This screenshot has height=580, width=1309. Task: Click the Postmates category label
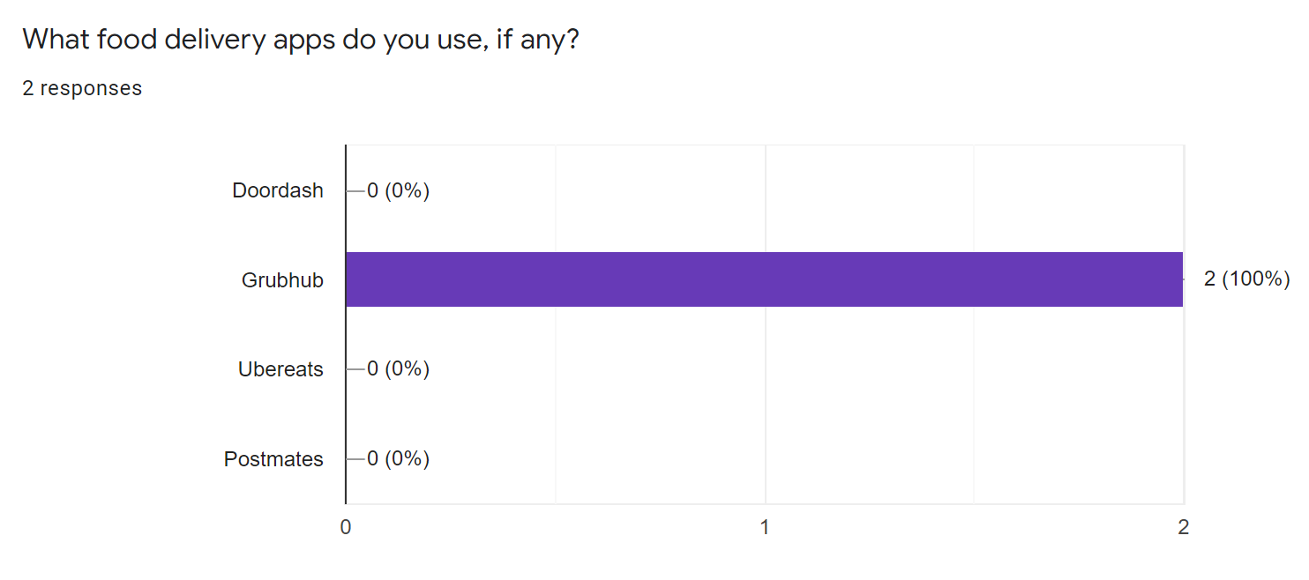coord(273,459)
